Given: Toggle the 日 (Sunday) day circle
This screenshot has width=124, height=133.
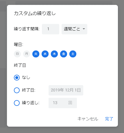Looking at the screenshot, I should coord(17,54).
